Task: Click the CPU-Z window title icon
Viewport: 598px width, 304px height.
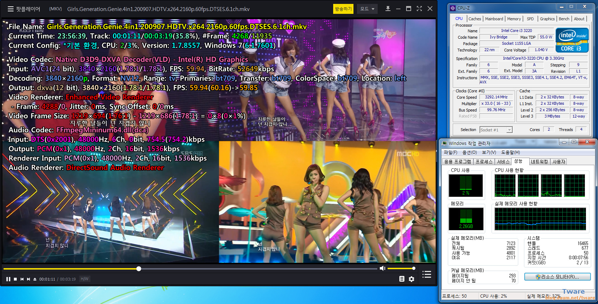Action: click(x=453, y=8)
